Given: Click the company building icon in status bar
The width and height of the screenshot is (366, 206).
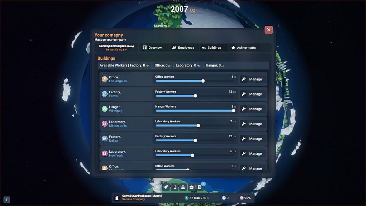Looking at the screenshot, I should click(117, 198).
